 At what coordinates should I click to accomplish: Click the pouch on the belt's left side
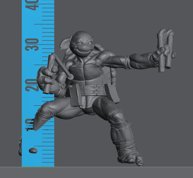(75, 96)
